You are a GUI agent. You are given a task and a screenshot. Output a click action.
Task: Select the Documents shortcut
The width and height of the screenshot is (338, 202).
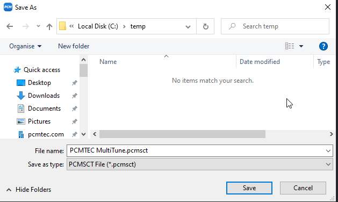(x=44, y=109)
